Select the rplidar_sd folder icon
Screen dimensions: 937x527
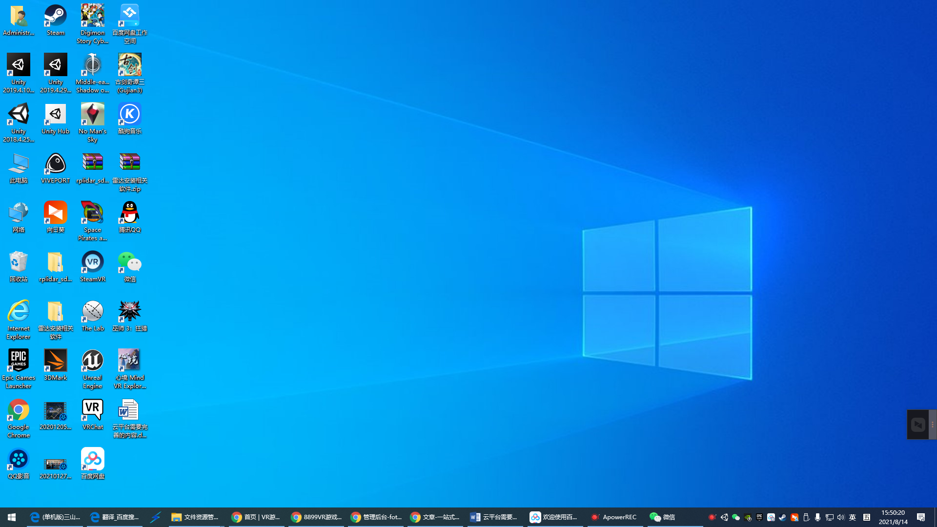click(55, 267)
